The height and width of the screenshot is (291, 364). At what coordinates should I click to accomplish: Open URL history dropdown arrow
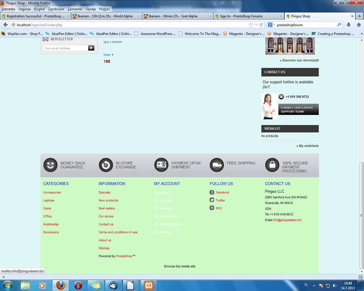[256, 25]
